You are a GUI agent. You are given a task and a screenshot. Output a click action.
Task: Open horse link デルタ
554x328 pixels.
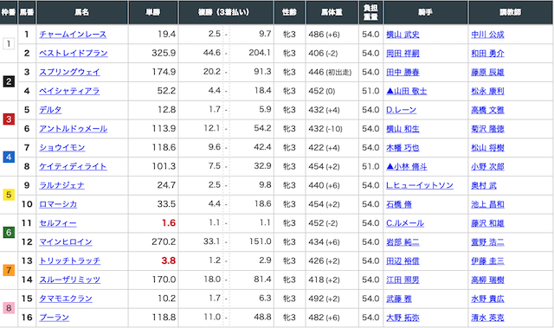pyautogui.click(x=50, y=110)
